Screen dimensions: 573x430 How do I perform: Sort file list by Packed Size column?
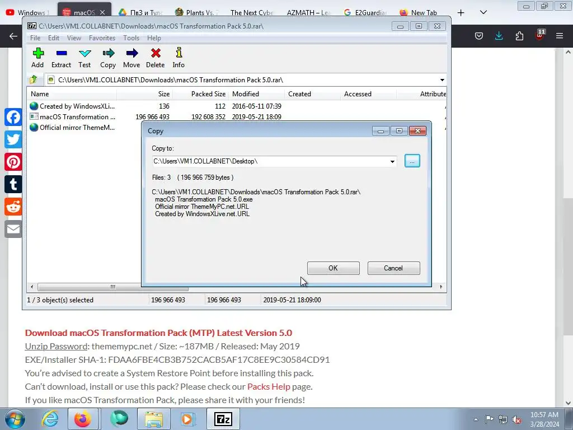200,94
